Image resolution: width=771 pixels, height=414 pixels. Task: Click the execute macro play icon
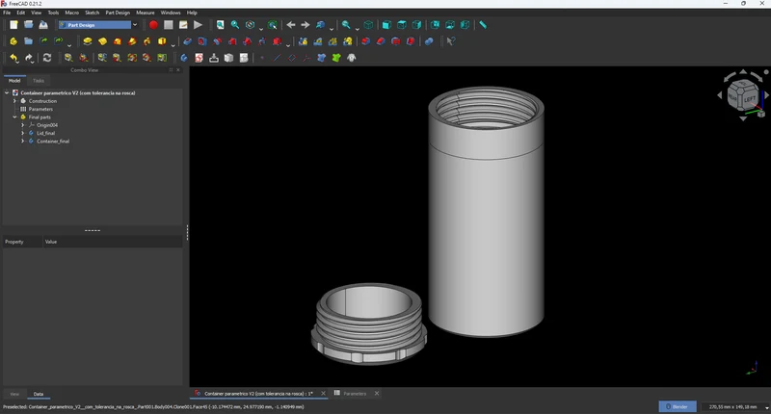pos(199,25)
